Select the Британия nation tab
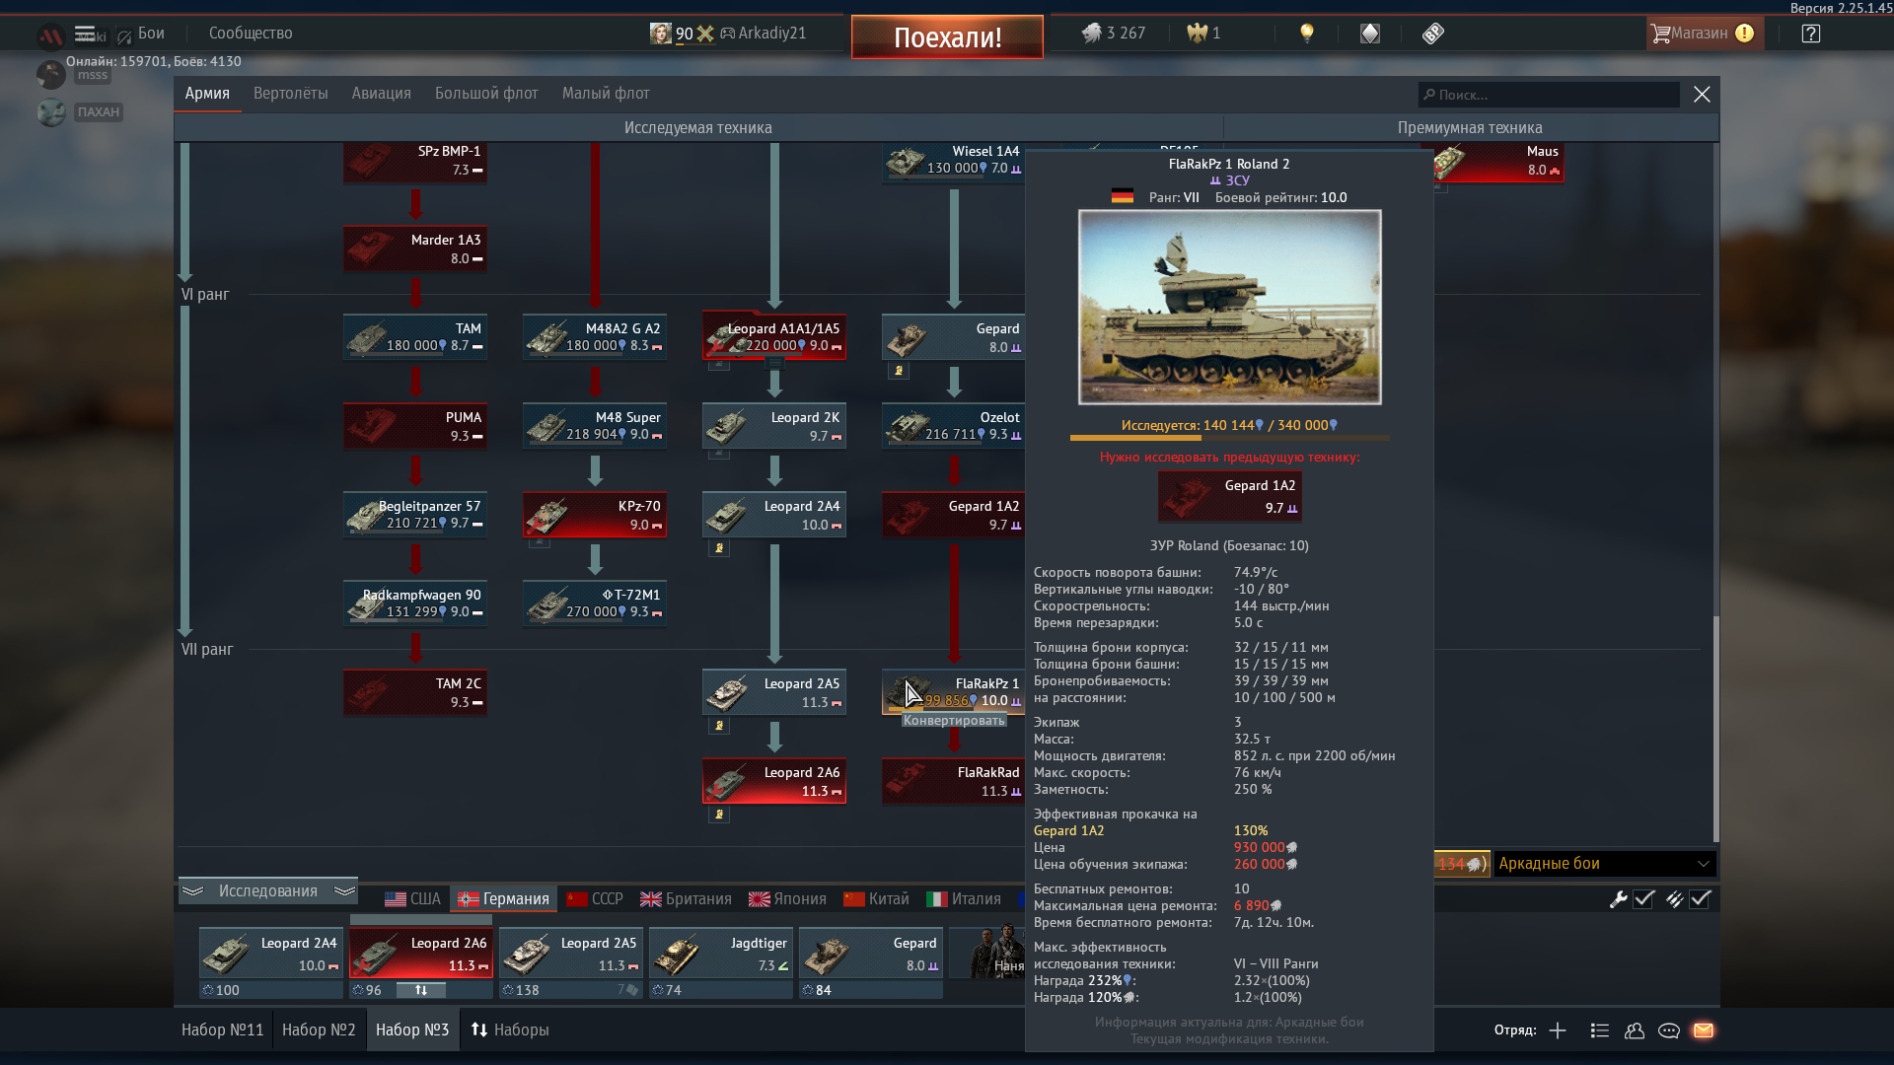The height and width of the screenshot is (1065, 1894). coord(686,899)
